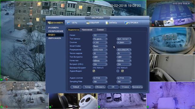Click the Копир. button
Screen dimensions: 195x109
88,87
